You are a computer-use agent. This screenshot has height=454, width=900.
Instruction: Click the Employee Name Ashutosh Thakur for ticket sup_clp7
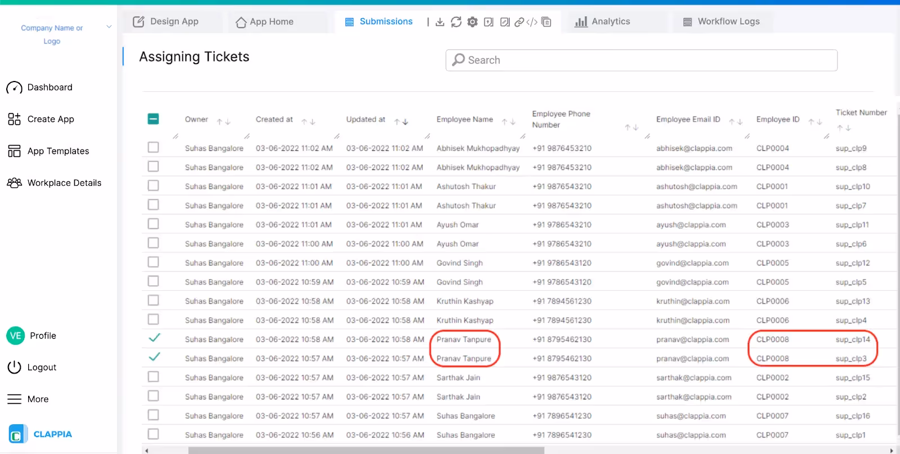click(466, 206)
